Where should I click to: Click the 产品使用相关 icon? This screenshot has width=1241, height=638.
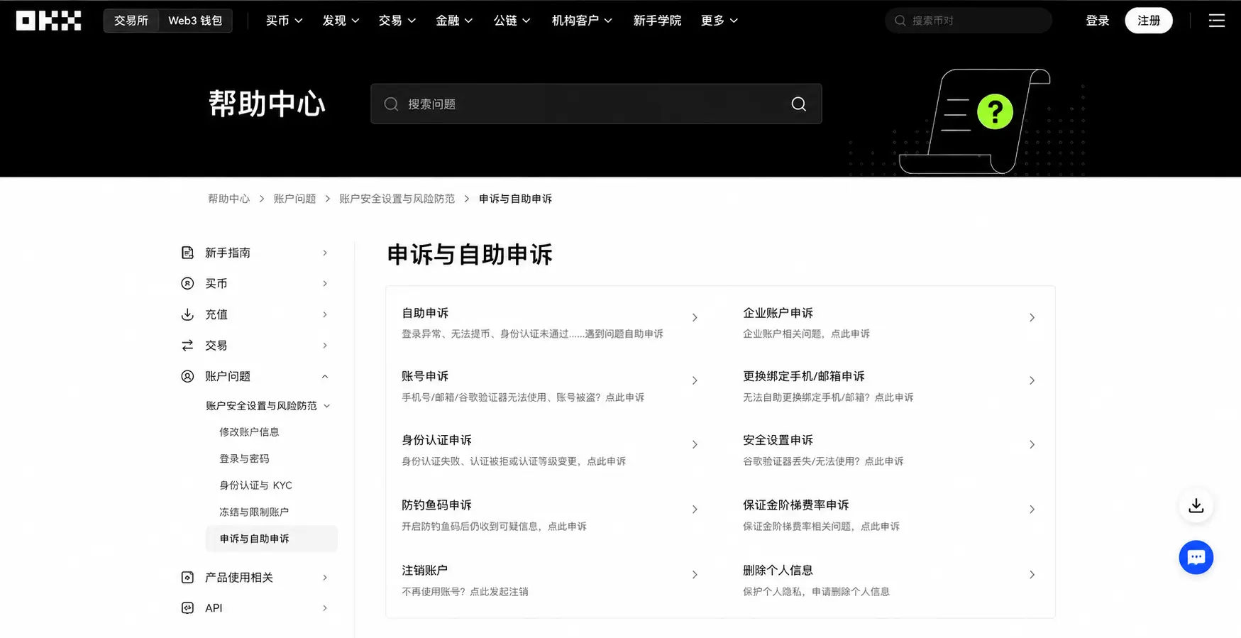(x=187, y=578)
